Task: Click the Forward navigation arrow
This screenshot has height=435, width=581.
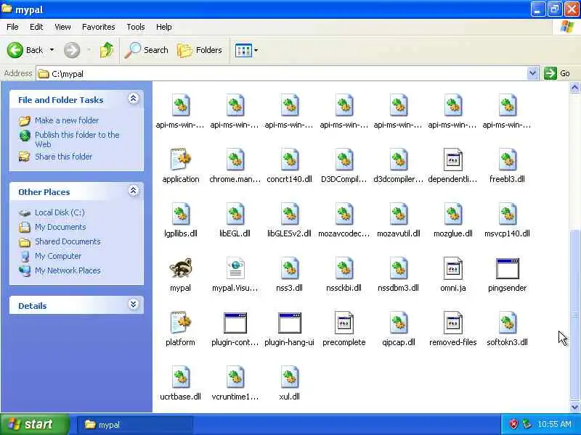Action: click(x=72, y=50)
